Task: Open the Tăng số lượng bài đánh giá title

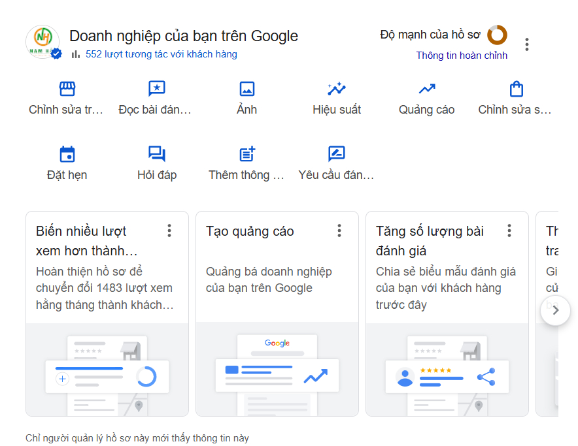Action: [x=430, y=241]
